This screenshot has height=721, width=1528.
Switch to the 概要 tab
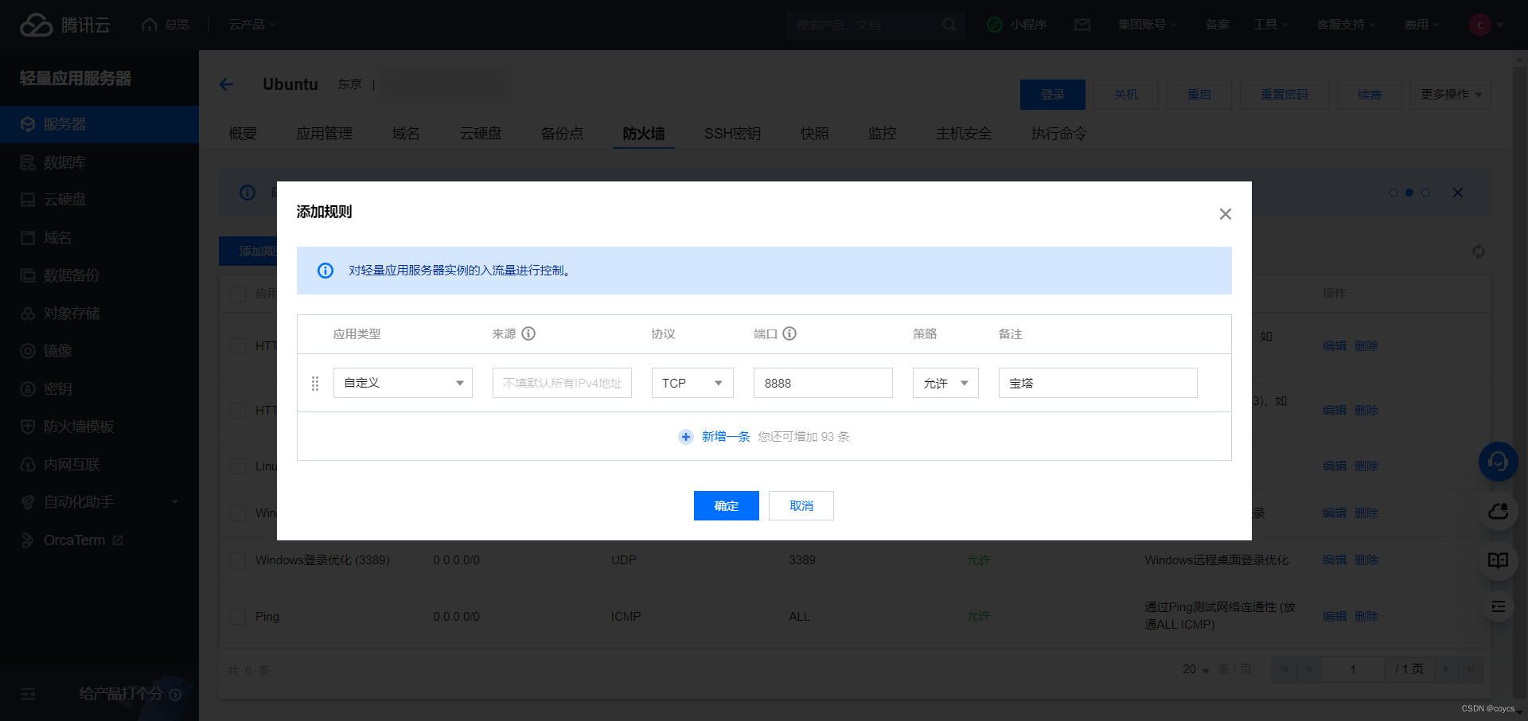click(243, 134)
